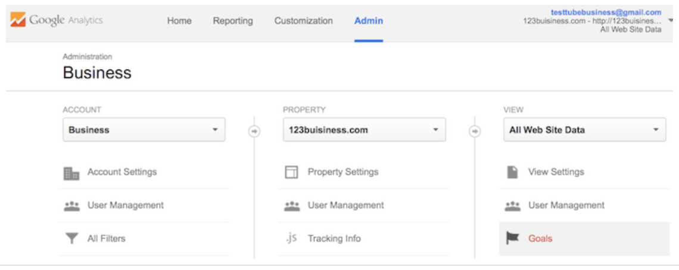Open User Management link under Property
Image resolution: width=679 pixels, height=270 pixels.
point(345,205)
